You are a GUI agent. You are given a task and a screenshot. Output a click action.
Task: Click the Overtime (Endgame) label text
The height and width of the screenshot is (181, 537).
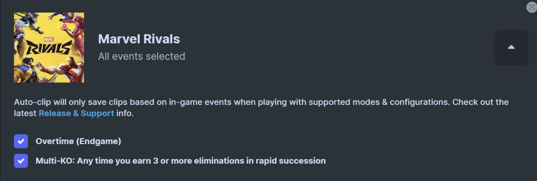pos(78,141)
